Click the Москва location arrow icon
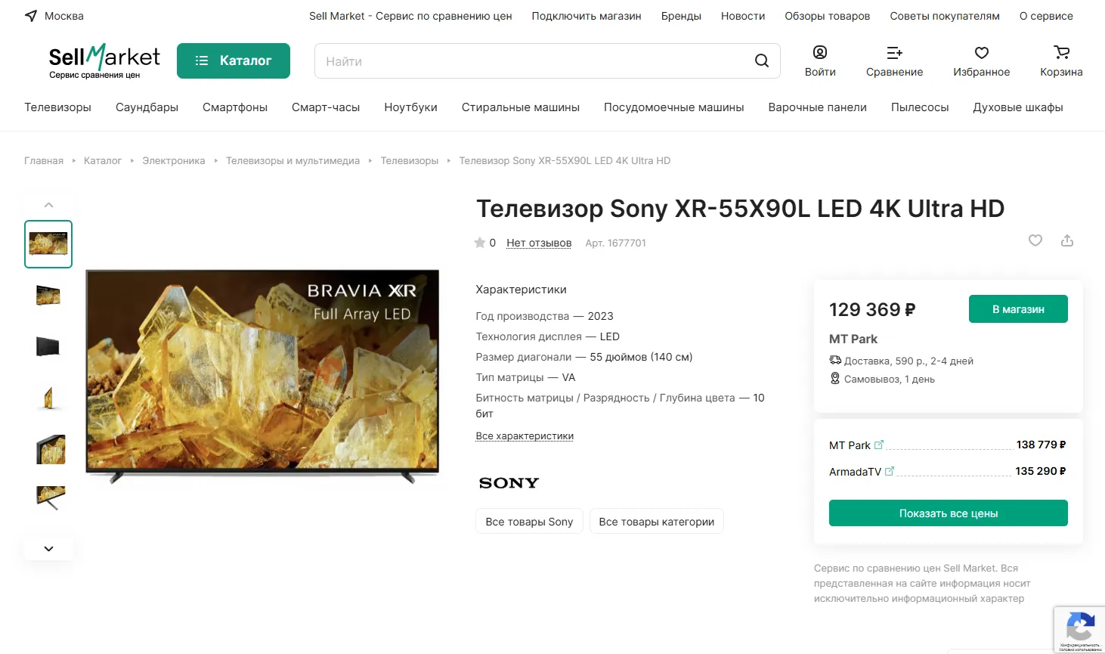Screen dimensions: 1105x654 (31, 16)
